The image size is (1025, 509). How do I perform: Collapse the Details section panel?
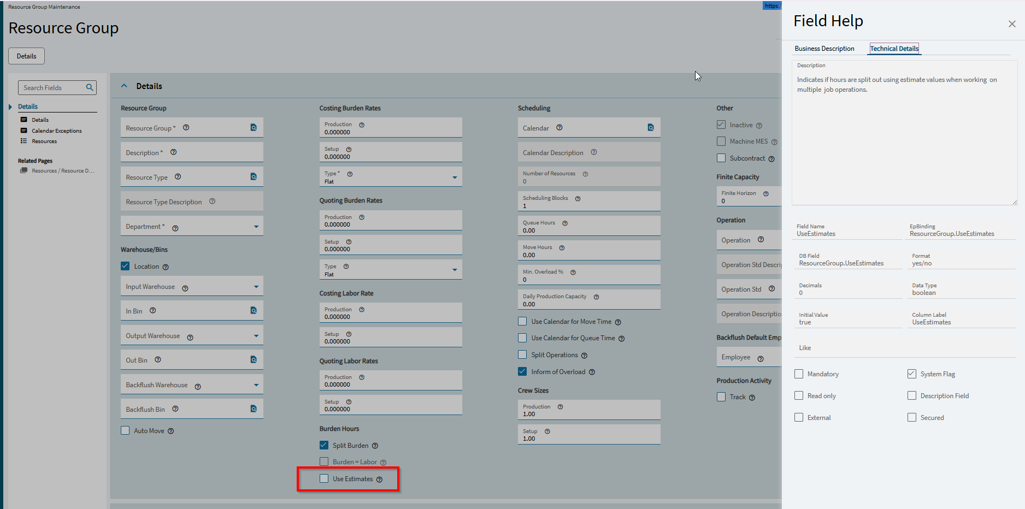[x=124, y=86]
